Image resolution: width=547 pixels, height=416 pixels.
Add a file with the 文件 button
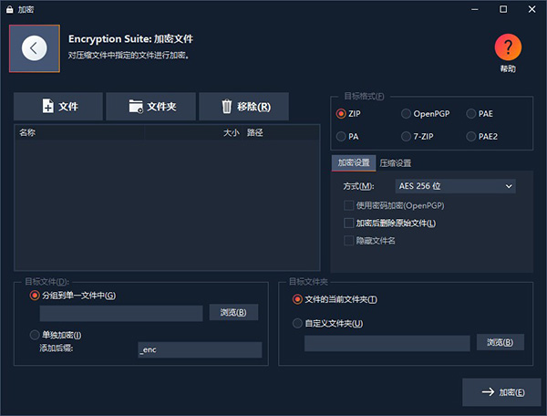tap(58, 107)
